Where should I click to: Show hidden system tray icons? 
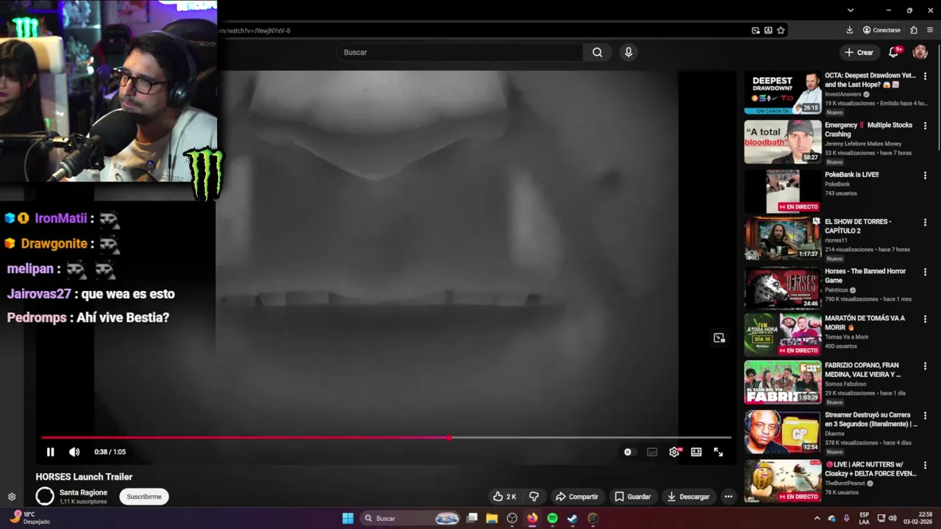(817, 518)
